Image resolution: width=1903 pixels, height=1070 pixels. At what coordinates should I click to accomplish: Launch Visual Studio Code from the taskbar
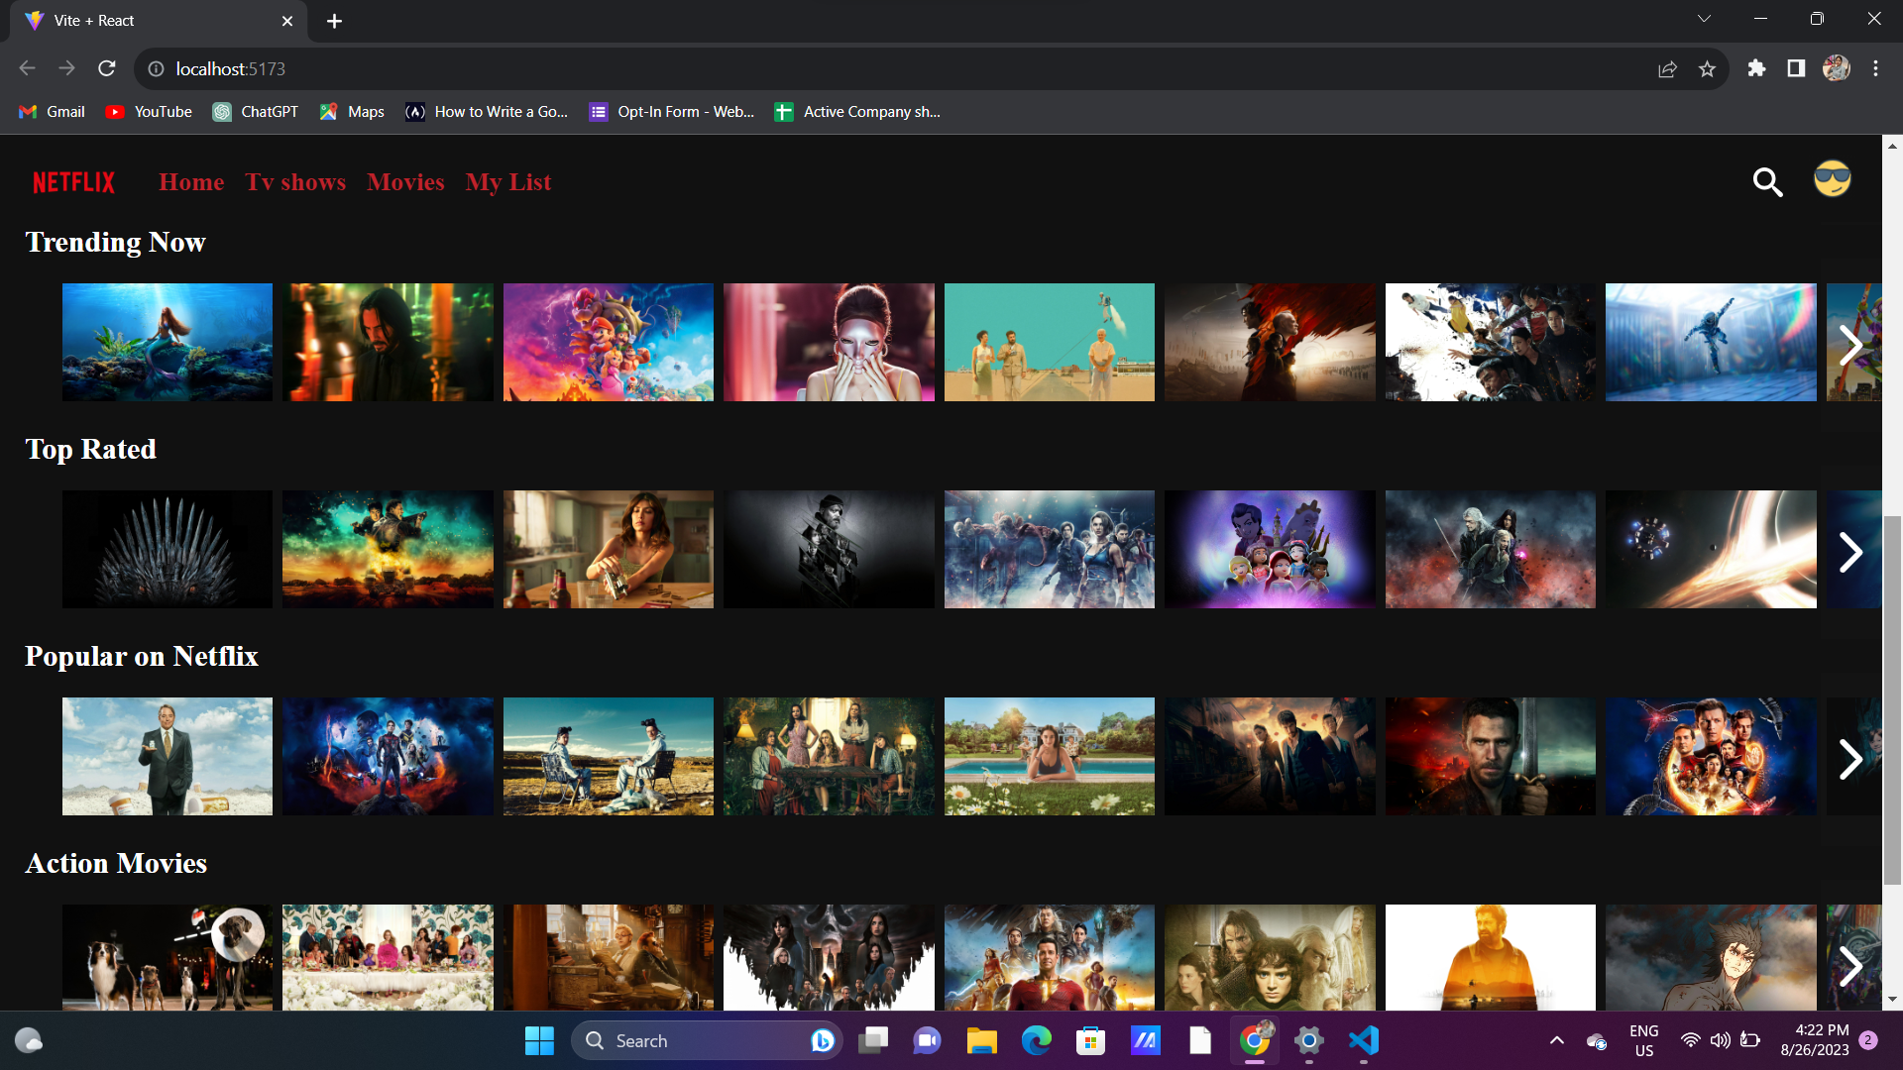tap(1364, 1040)
